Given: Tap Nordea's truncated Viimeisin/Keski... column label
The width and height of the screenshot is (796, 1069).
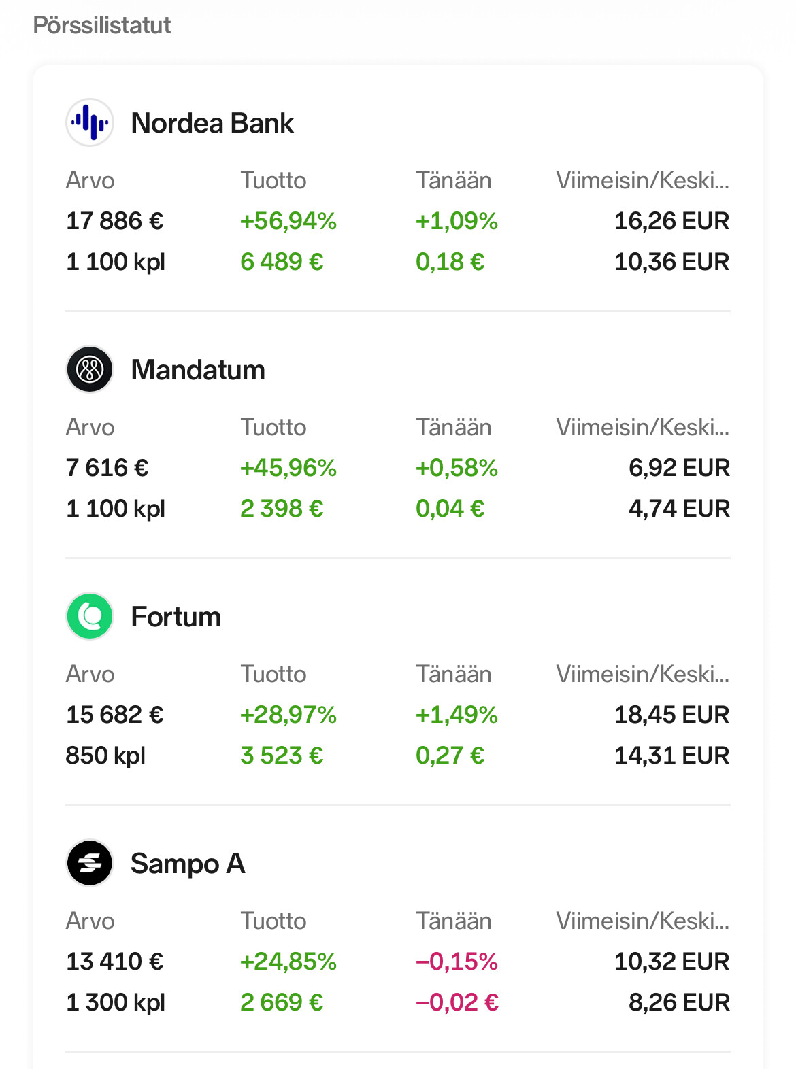Looking at the screenshot, I should pyautogui.click(x=642, y=181).
